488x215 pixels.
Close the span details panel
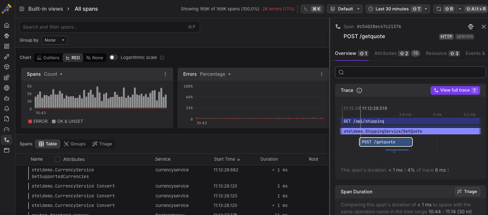(x=484, y=27)
